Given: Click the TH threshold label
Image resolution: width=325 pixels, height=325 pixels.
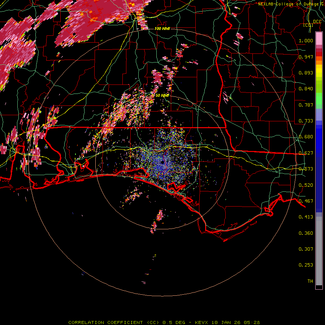Looking at the screenshot, I should 310,281.
